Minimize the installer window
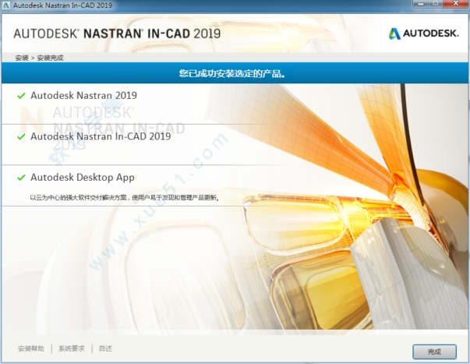 click(421, 4)
